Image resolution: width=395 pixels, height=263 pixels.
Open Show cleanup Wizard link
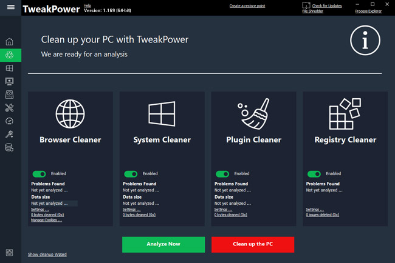(47, 255)
